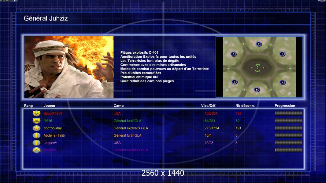Click the win/loss record 273/1724

(212, 128)
